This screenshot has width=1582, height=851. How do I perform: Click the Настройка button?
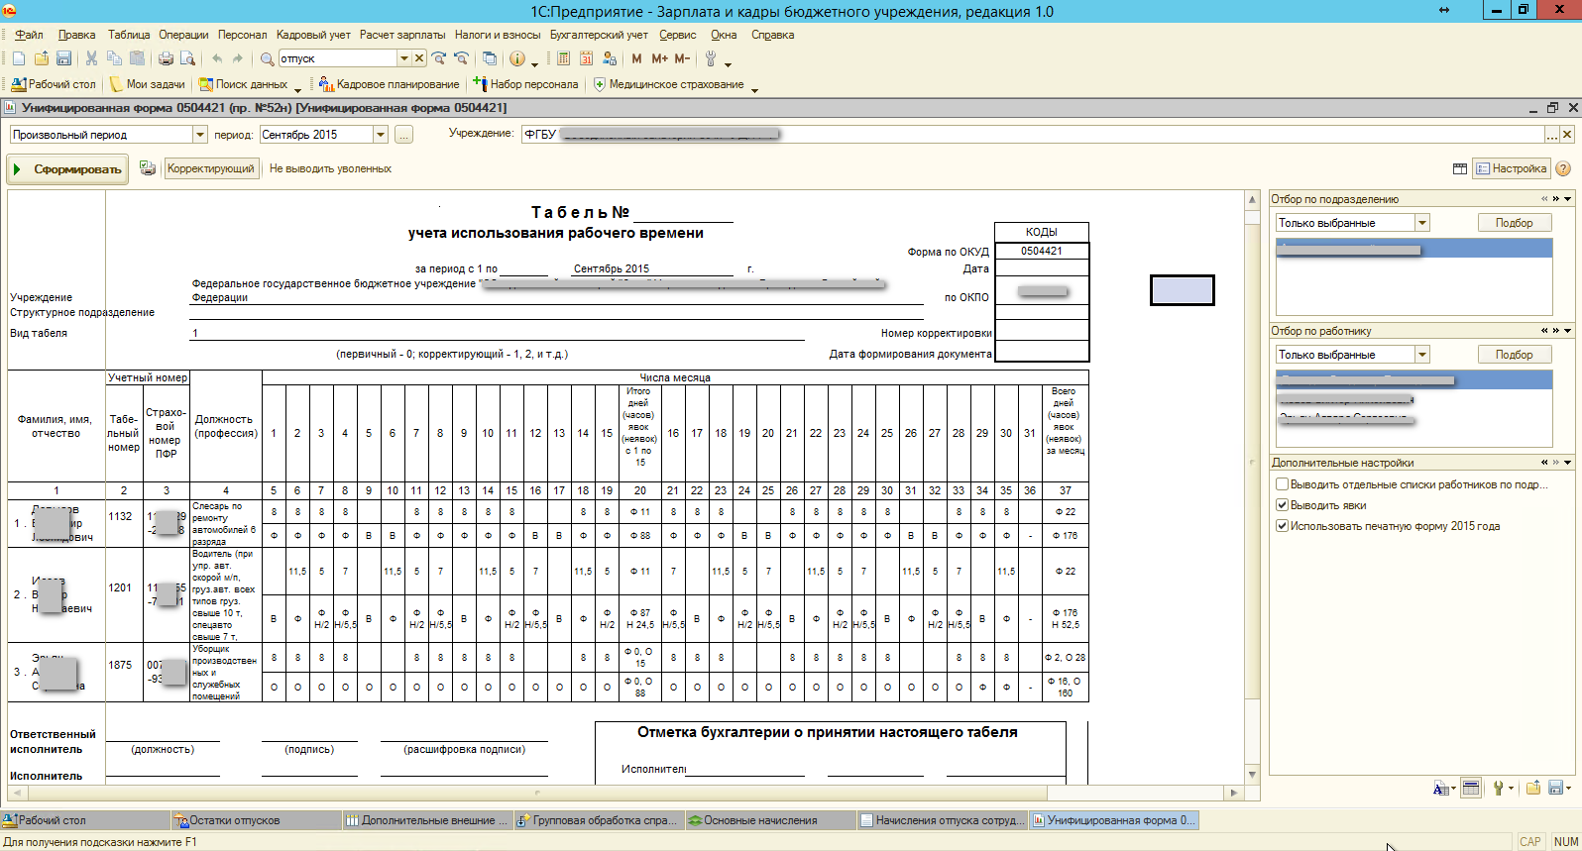pyautogui.click(x=1512, y=168)
